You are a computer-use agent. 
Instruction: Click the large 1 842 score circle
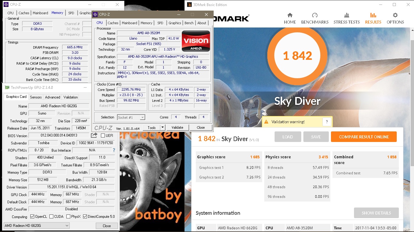[297, 56]
